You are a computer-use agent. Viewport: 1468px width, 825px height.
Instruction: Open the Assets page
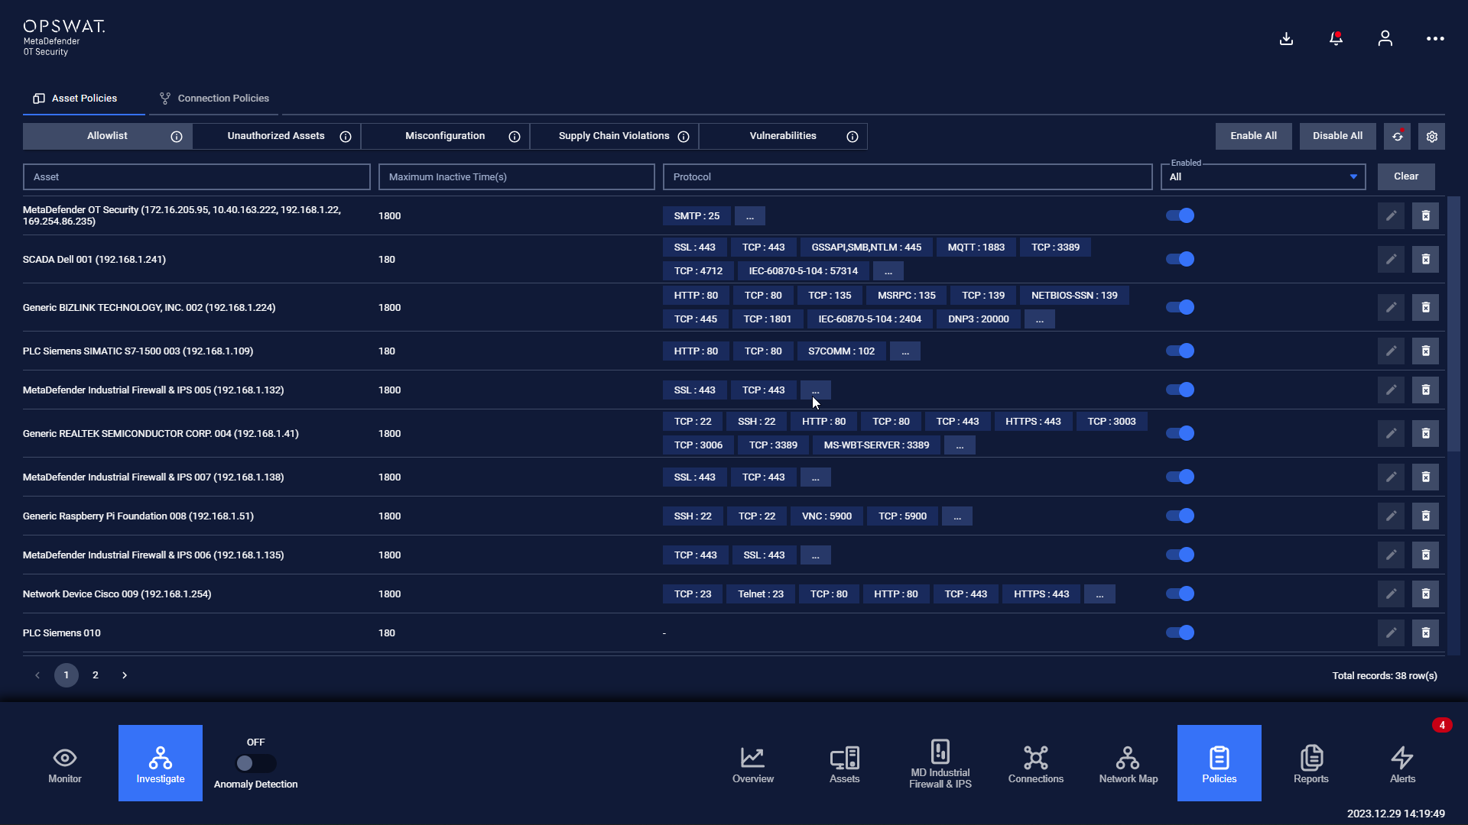tap(845, 763)
